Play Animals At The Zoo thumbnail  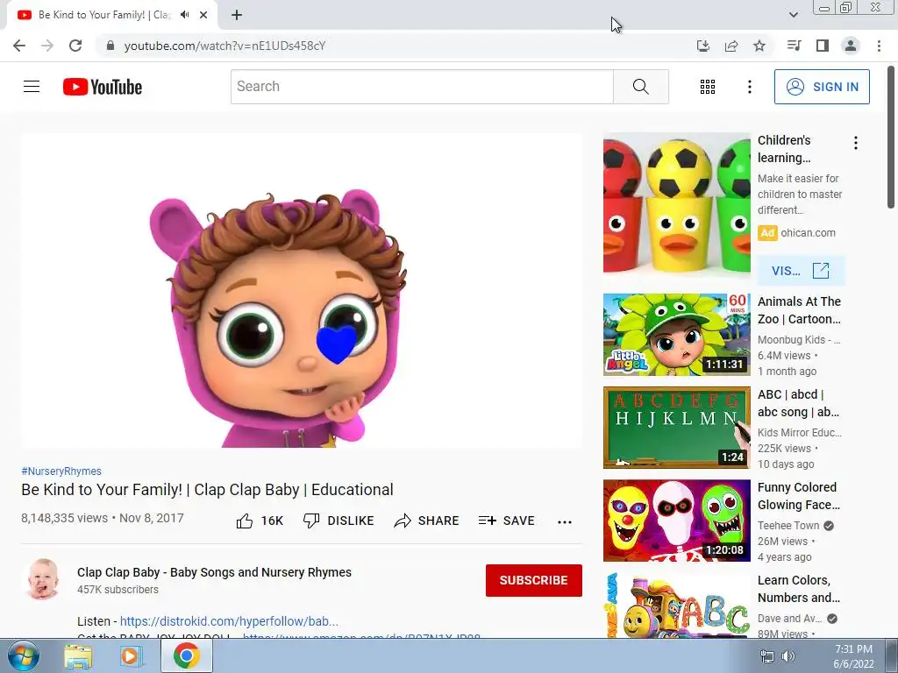[676, 335]
